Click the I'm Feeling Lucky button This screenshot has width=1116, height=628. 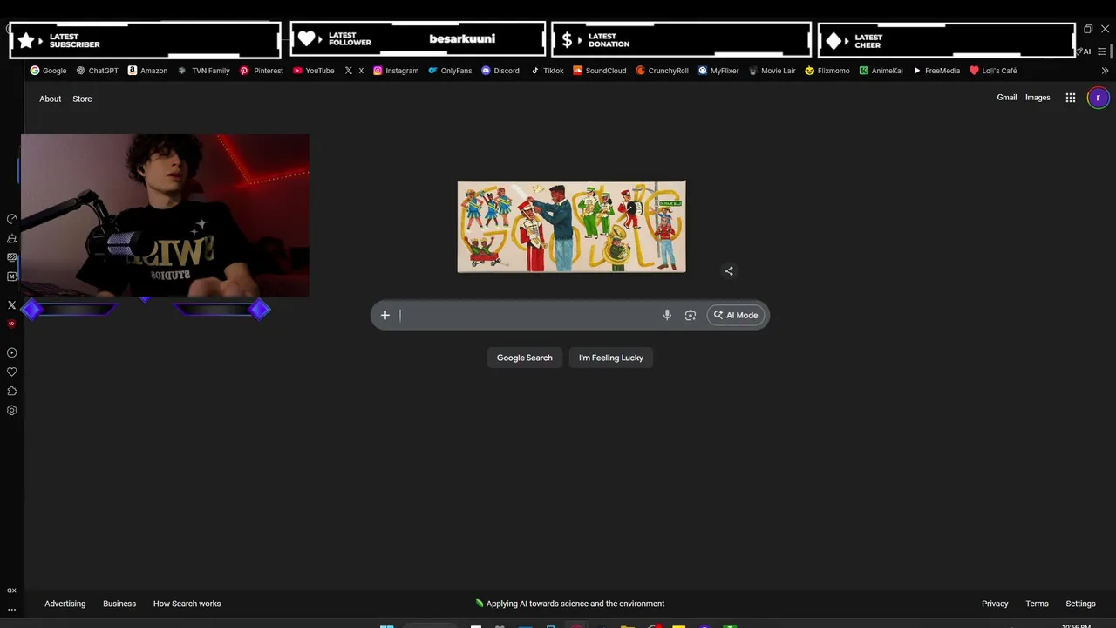(x=611, y=358)
